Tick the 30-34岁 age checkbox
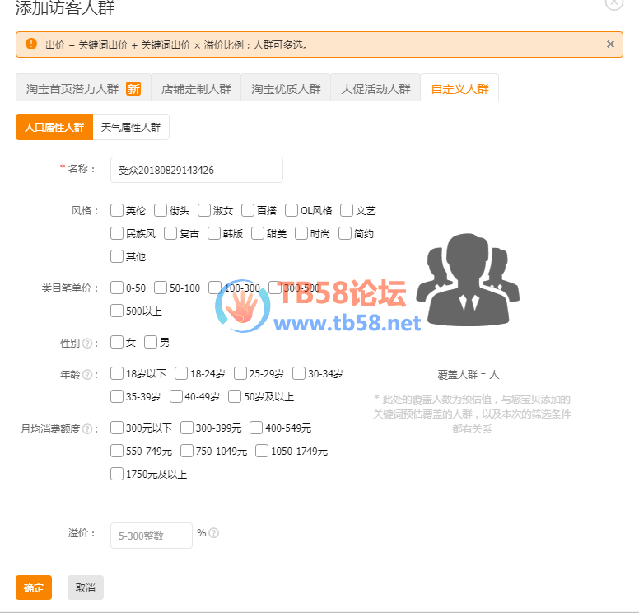639x613 pixels. tap(299, 373)
